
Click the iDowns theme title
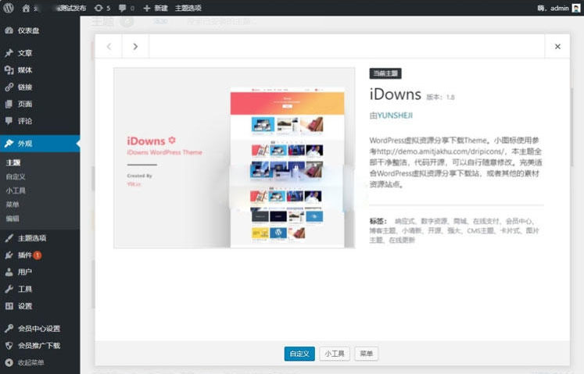tap(395, 94)
